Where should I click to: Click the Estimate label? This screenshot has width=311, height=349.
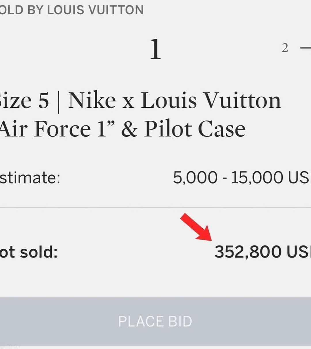(30, 177)
